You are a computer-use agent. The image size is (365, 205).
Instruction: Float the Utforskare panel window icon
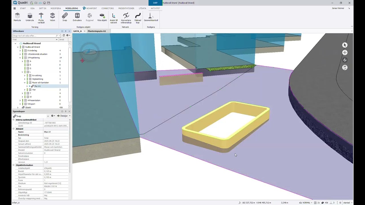pos(62,31)
